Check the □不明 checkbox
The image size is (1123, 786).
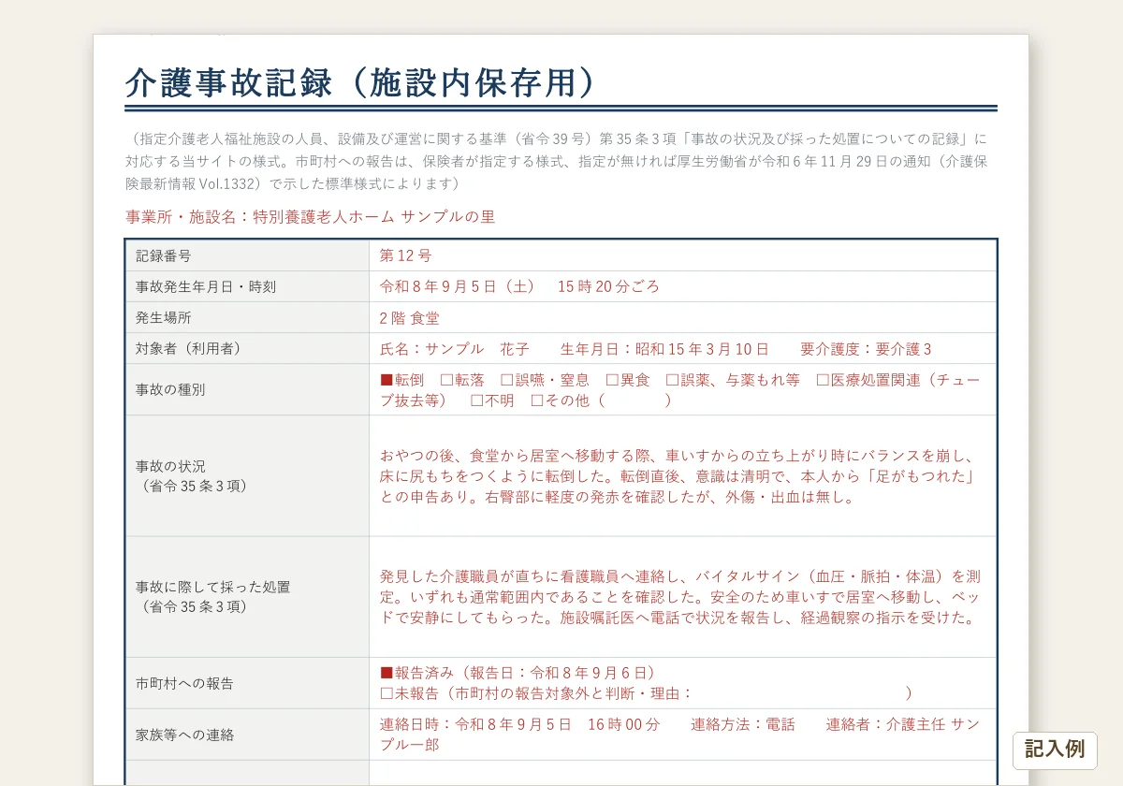pyautogui.click(x=476, y=400)
